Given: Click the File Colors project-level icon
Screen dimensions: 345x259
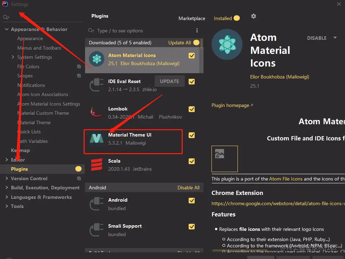Looking at the screenshot, I should coord(79,67).
